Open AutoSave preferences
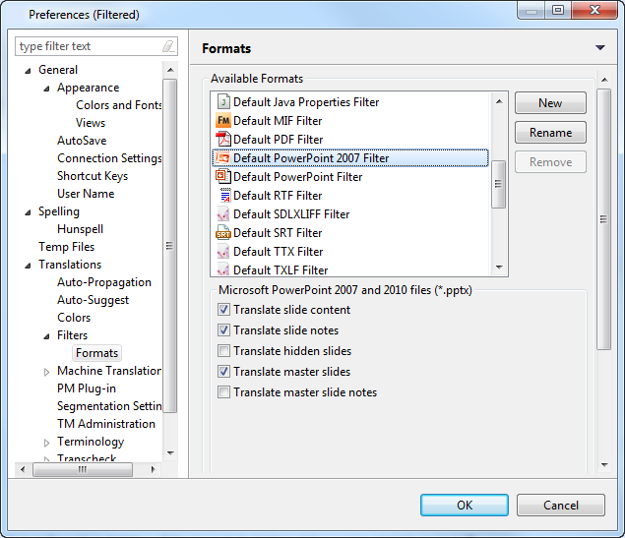 coord(82,141)
